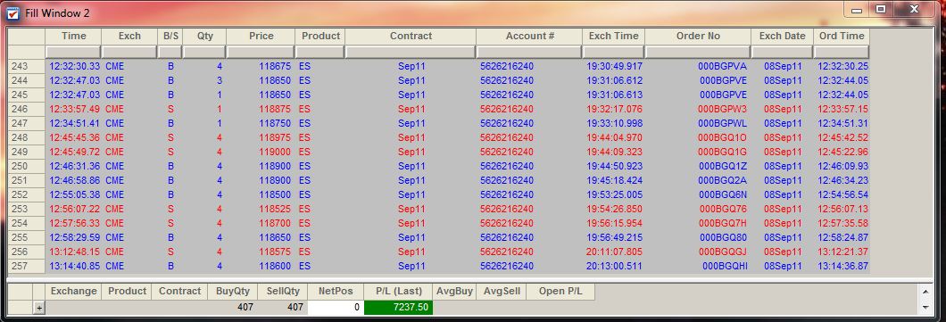Click price cell 119000
946x322 pixels.
(275, 152)
